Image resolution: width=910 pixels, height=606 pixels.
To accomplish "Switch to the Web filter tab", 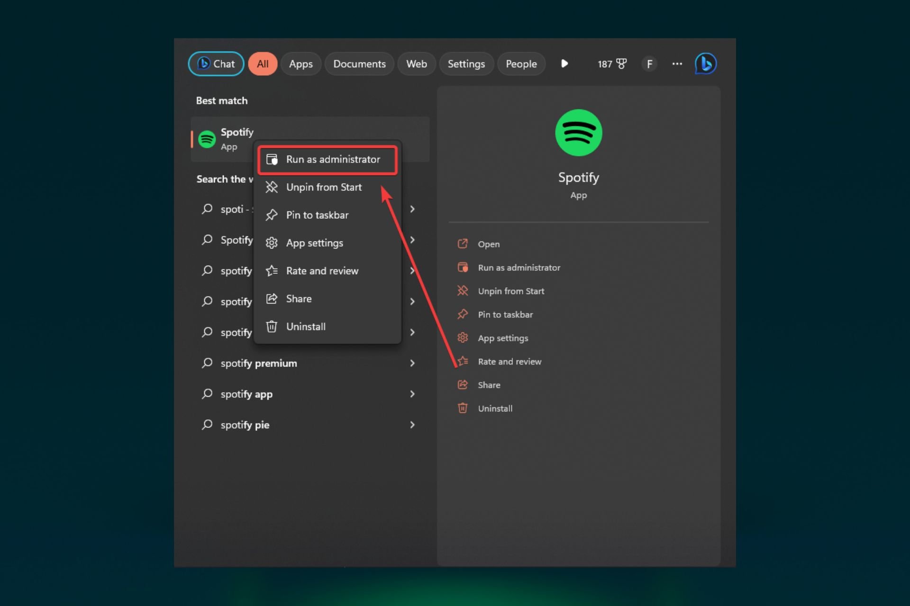I will coord(417,64).
